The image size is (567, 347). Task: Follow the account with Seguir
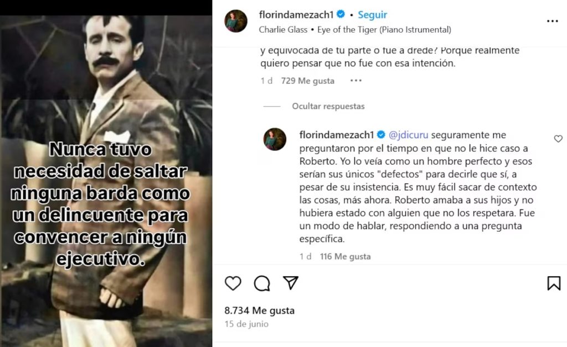[372, 15]
